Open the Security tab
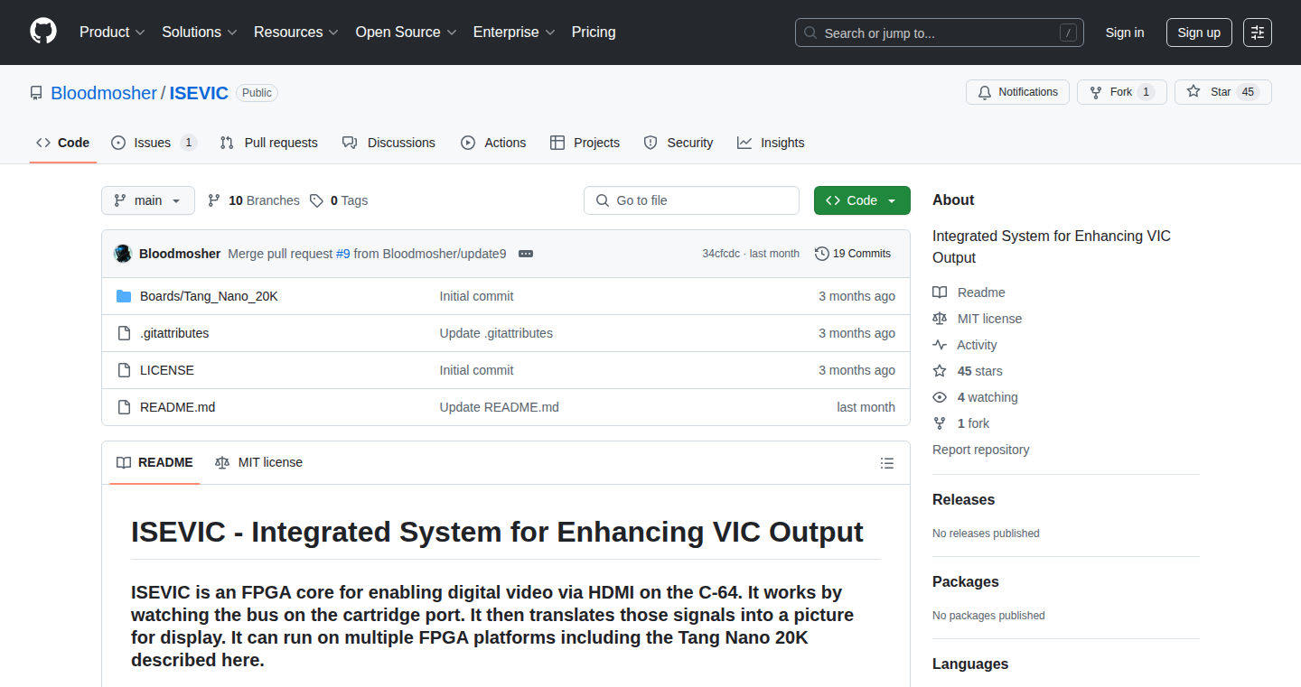The image size is (1301, 687). tap(679, 143)
